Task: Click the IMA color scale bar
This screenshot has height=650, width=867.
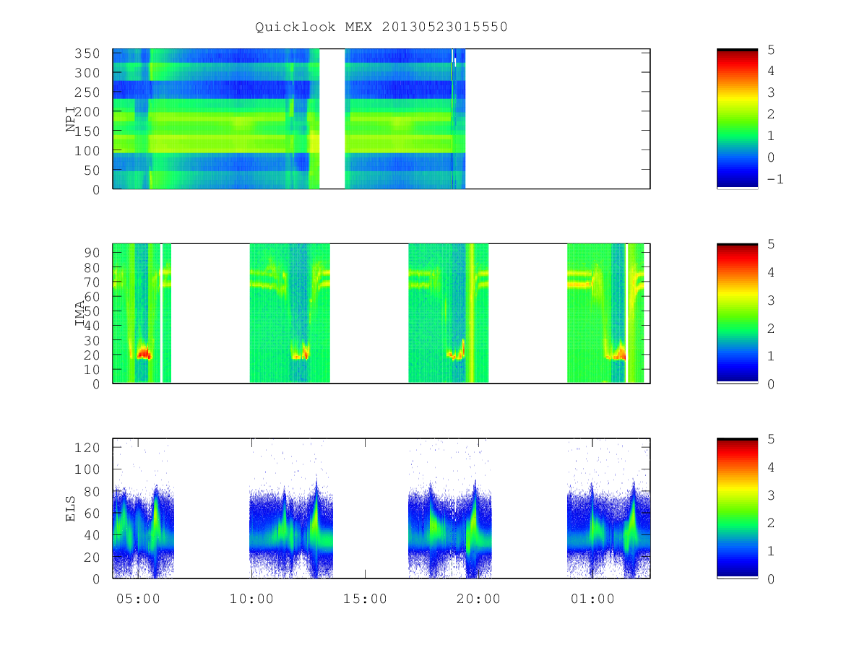Action: tap(737, 313)
